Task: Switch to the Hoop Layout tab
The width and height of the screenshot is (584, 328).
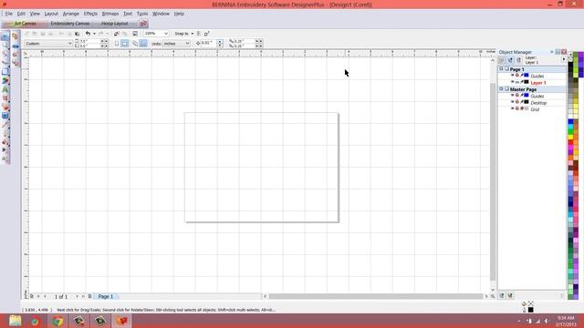Action: tap(115, 24)
